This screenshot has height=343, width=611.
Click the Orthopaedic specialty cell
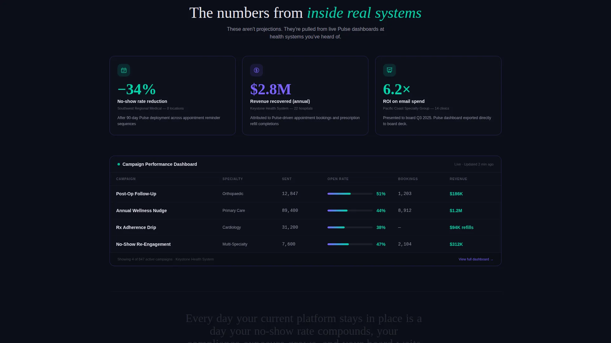coord(233,194)
